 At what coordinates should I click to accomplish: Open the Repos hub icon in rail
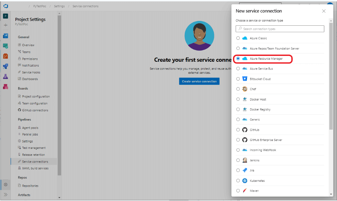tap(5, 56)
